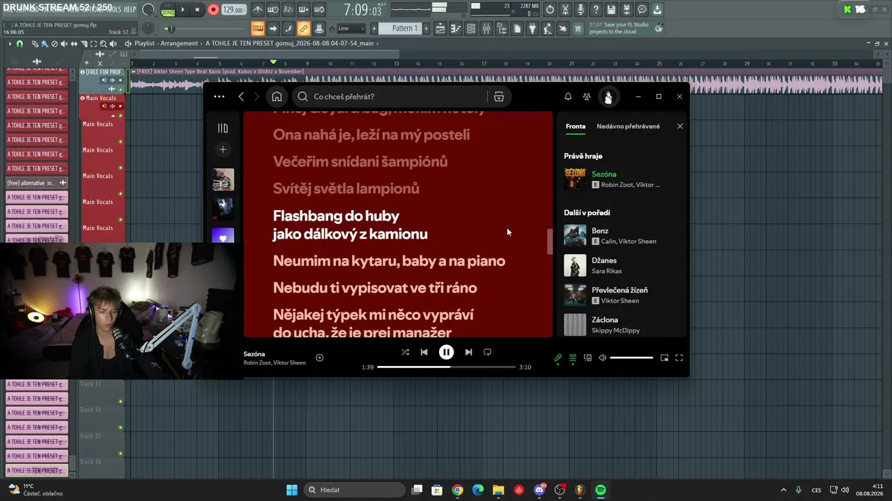
Task: Open FL Studio plugin picker plug icon
Action: coord(532,29)
